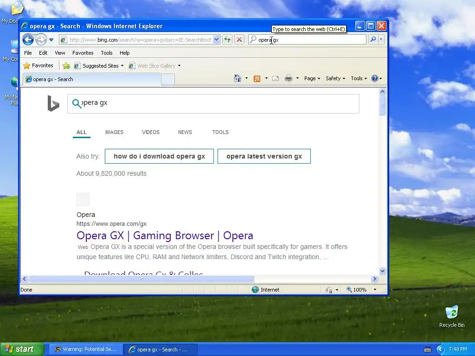Expand the Home button dropdown arrow
475x356 pixels.
click(x=246, y=78)
